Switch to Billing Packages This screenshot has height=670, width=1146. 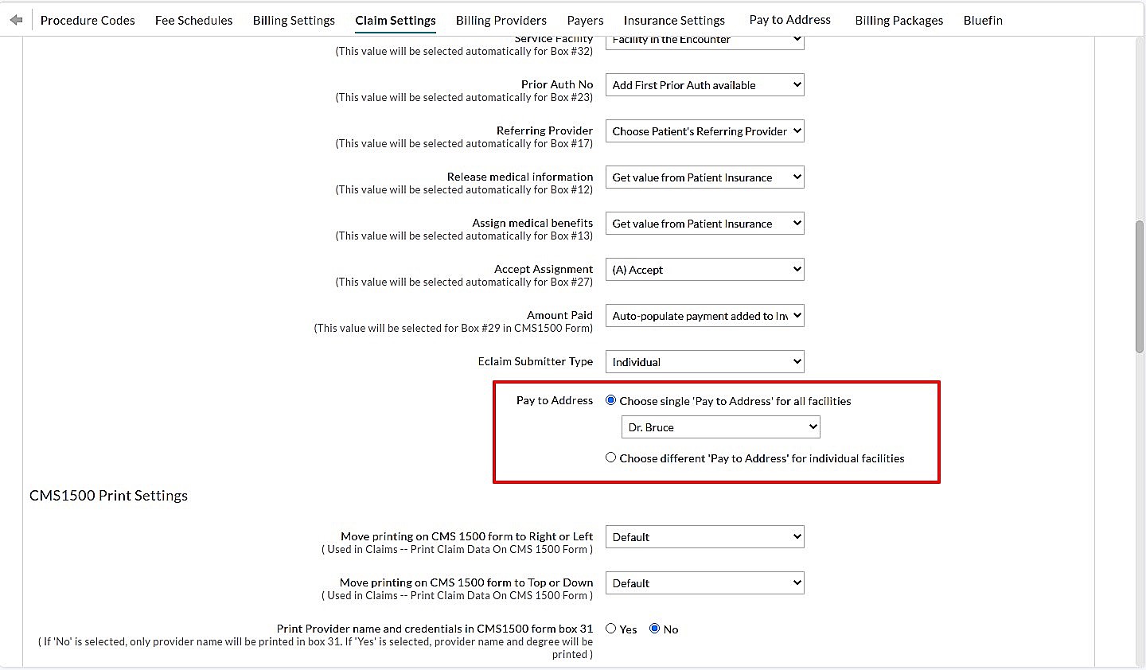(x=898, y=21)
